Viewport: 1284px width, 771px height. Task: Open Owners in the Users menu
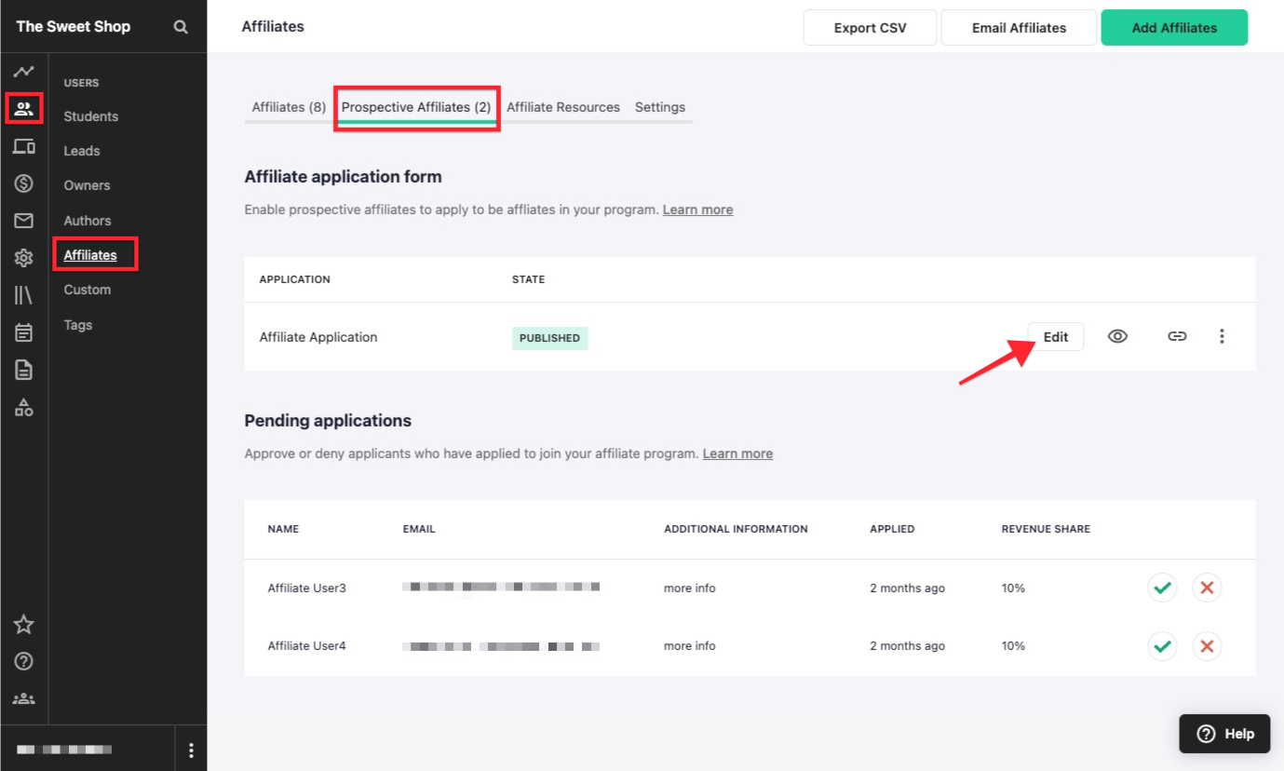87,185
